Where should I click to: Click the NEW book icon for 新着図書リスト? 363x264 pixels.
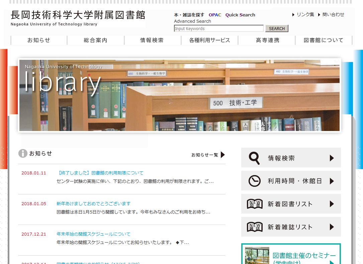pyautogui.click(x=255, y=204)
